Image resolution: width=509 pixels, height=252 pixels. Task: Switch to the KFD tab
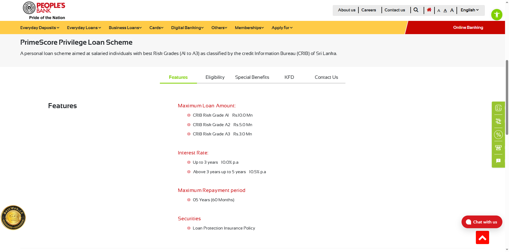click(289, 77)
